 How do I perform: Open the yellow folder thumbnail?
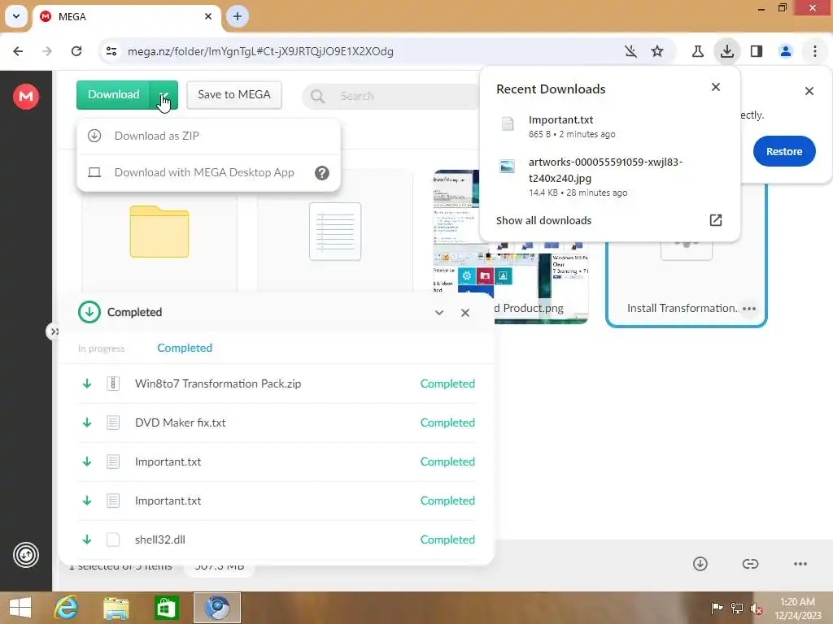(159, 232)
